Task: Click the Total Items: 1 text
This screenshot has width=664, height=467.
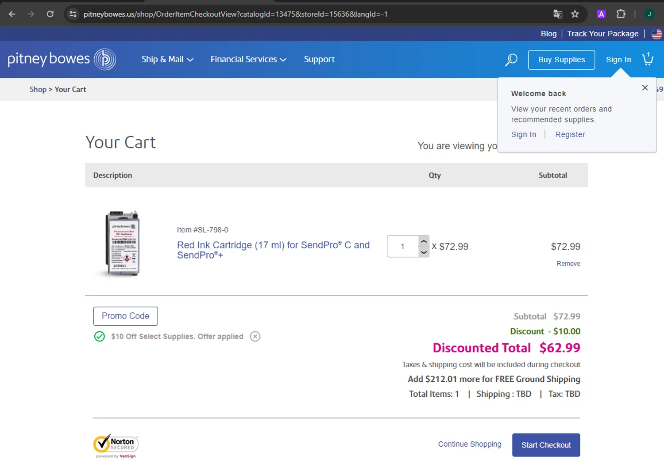Action: point(434,394)
